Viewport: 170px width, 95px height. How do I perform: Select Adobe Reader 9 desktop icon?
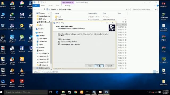(12, 83)
